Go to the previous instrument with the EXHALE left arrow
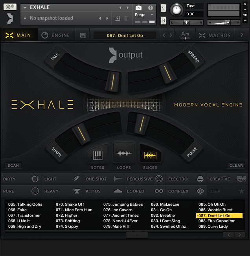The width and height of the screenshot is (250, 256). click(120, 8)
